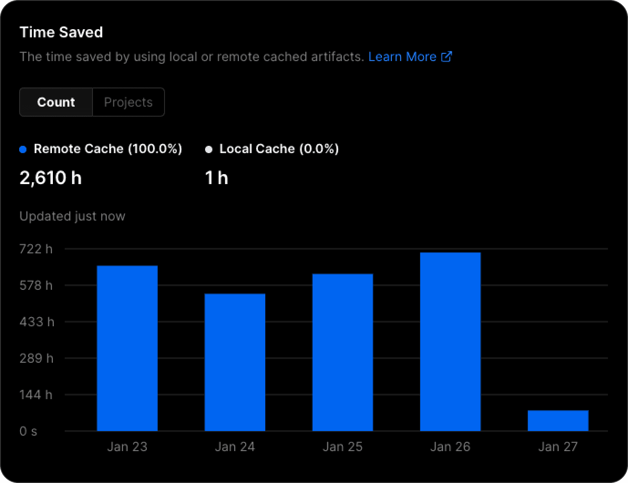Click the 0 s baseline label
This screenshot has height=483, width=628.
[27, 431]
